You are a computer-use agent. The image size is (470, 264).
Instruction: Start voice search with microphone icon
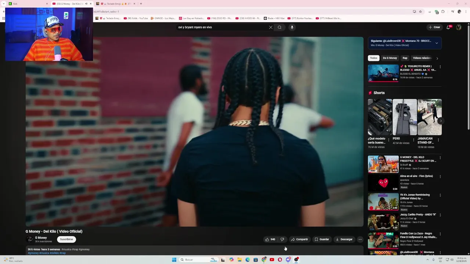pyautogui.click(x=292, y=27)
